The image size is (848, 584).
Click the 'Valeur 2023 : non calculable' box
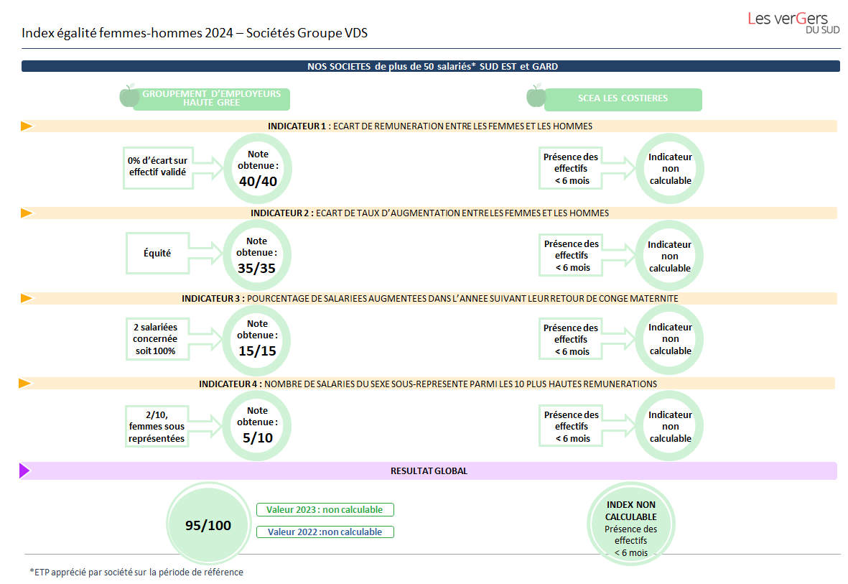pos(325,510)
